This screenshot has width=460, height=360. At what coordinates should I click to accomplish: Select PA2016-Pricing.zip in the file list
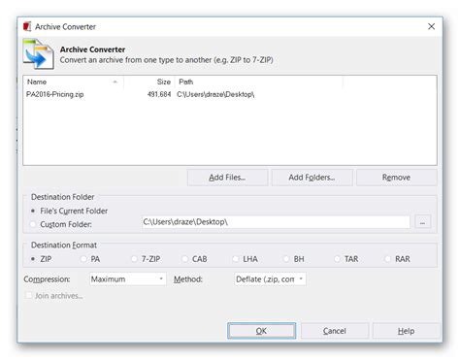coord(55,94)
